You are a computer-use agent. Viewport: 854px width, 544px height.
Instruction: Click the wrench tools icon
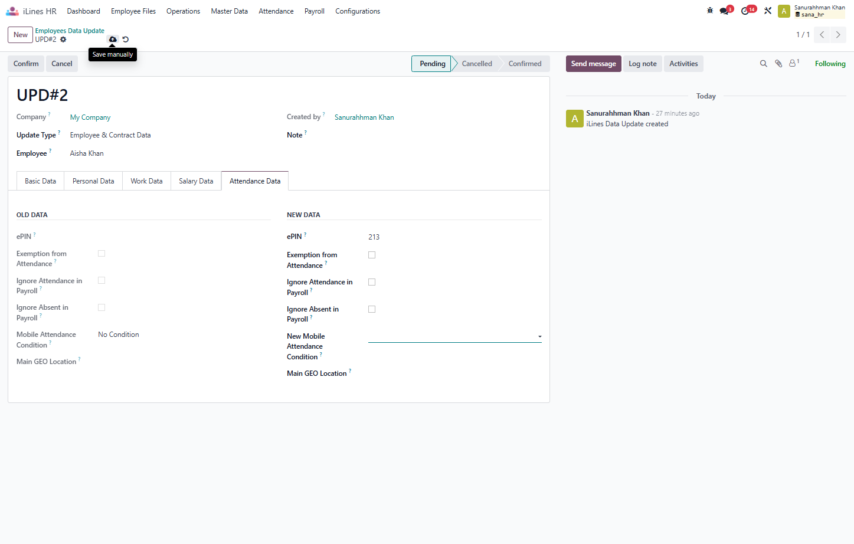[768, 11]
